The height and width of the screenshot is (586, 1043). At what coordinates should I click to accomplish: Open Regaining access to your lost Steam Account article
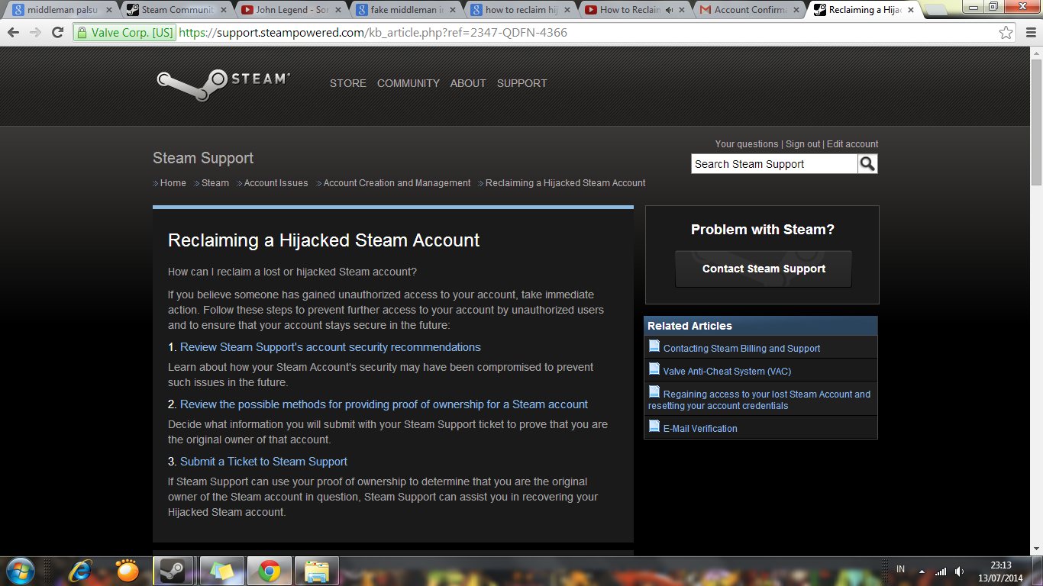759,400
